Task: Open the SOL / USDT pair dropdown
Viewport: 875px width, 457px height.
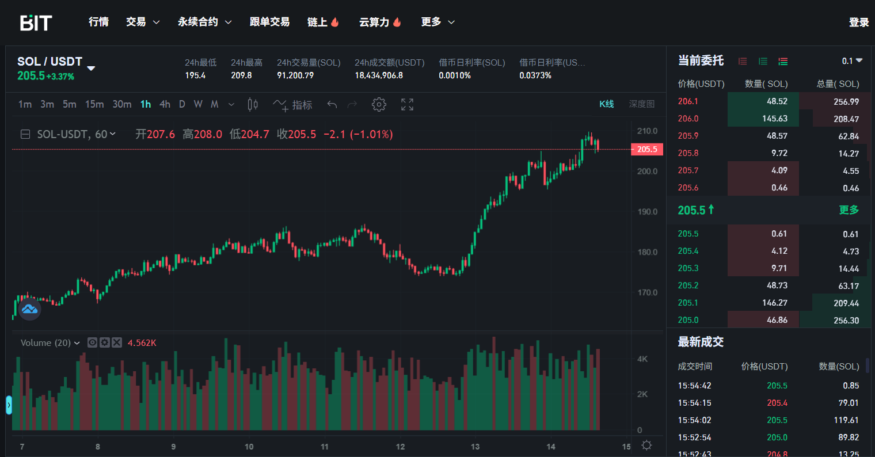Action: pos(91,68)
